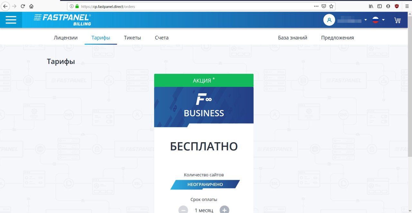Click the user avatar icon
Viewport: 412px width, 213px height.
(329, 20)
